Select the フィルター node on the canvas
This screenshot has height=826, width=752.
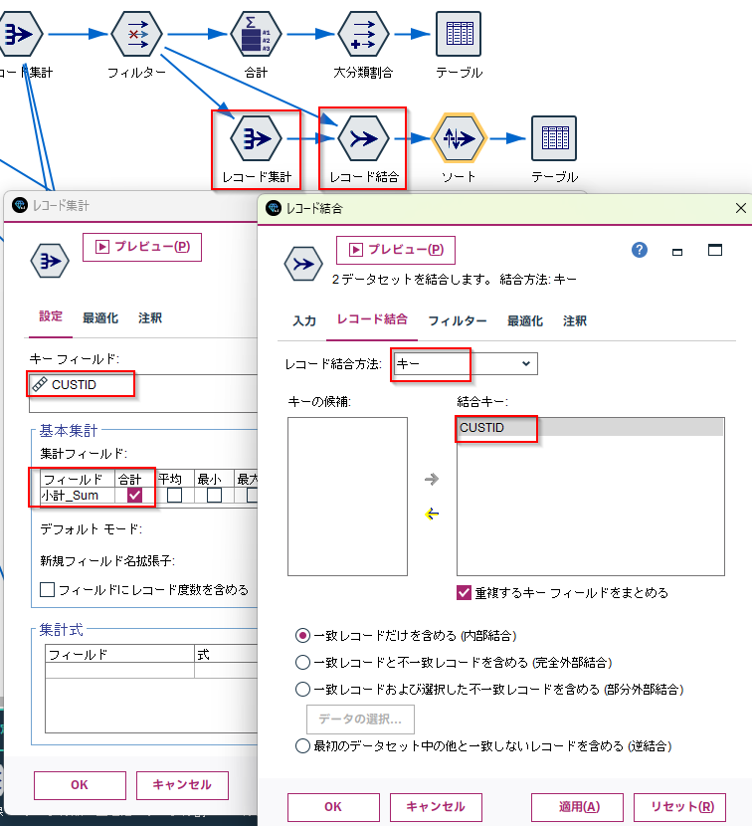coord(137,34)
